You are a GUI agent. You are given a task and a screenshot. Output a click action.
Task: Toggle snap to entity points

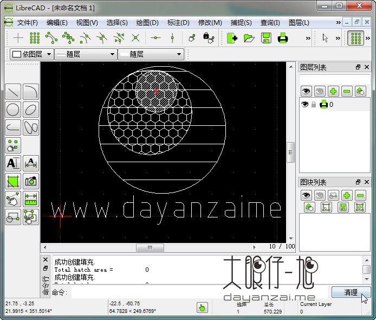68,38
